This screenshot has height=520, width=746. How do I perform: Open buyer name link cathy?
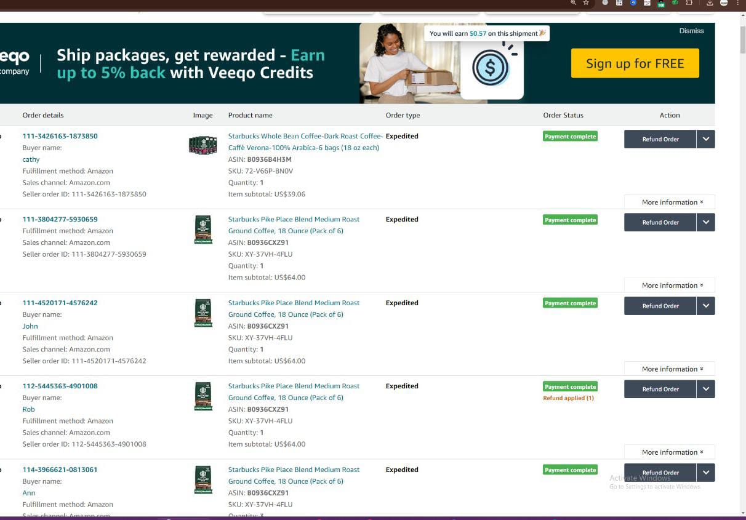click(x=31, y=159)
